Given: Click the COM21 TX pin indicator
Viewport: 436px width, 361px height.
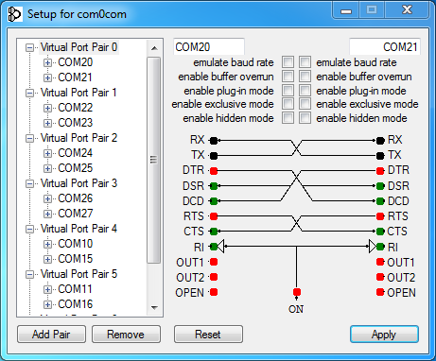Looking at the screenshot, I should coord(380,156).
